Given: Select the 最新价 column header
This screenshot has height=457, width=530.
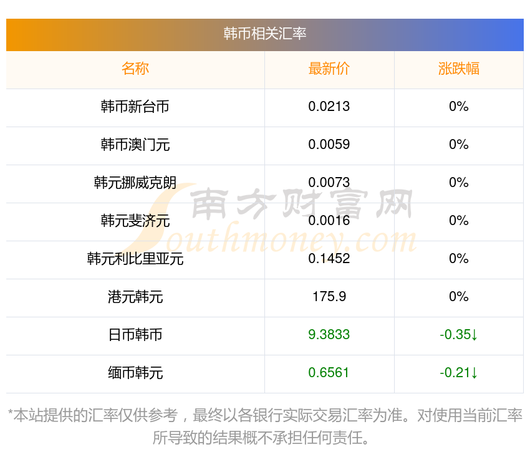Looking at the screenshot, I should point(329,69).
